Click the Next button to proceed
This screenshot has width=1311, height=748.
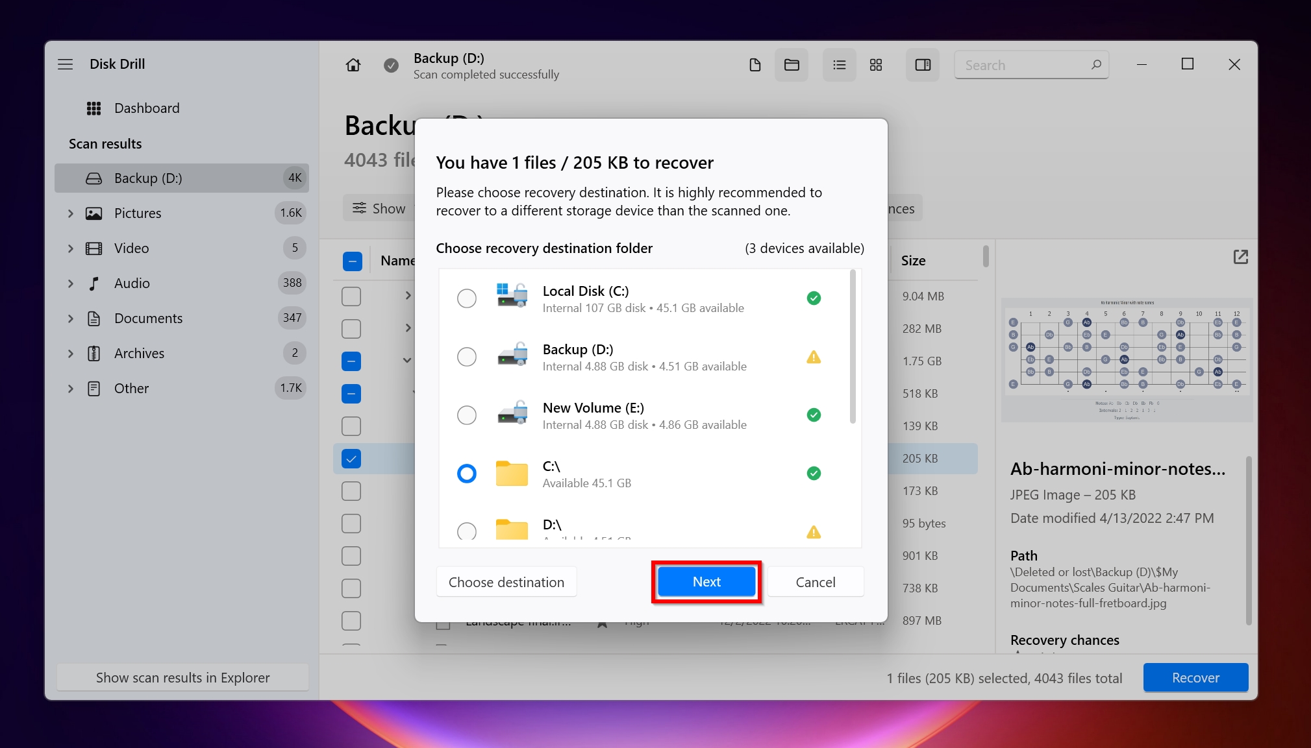coord(706,581)
